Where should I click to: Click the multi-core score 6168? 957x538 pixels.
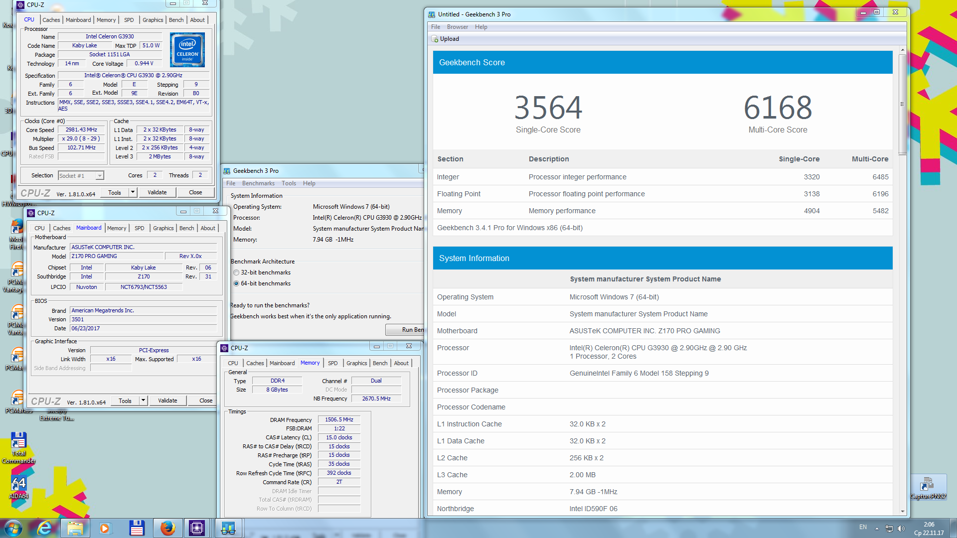pos(778,108)
